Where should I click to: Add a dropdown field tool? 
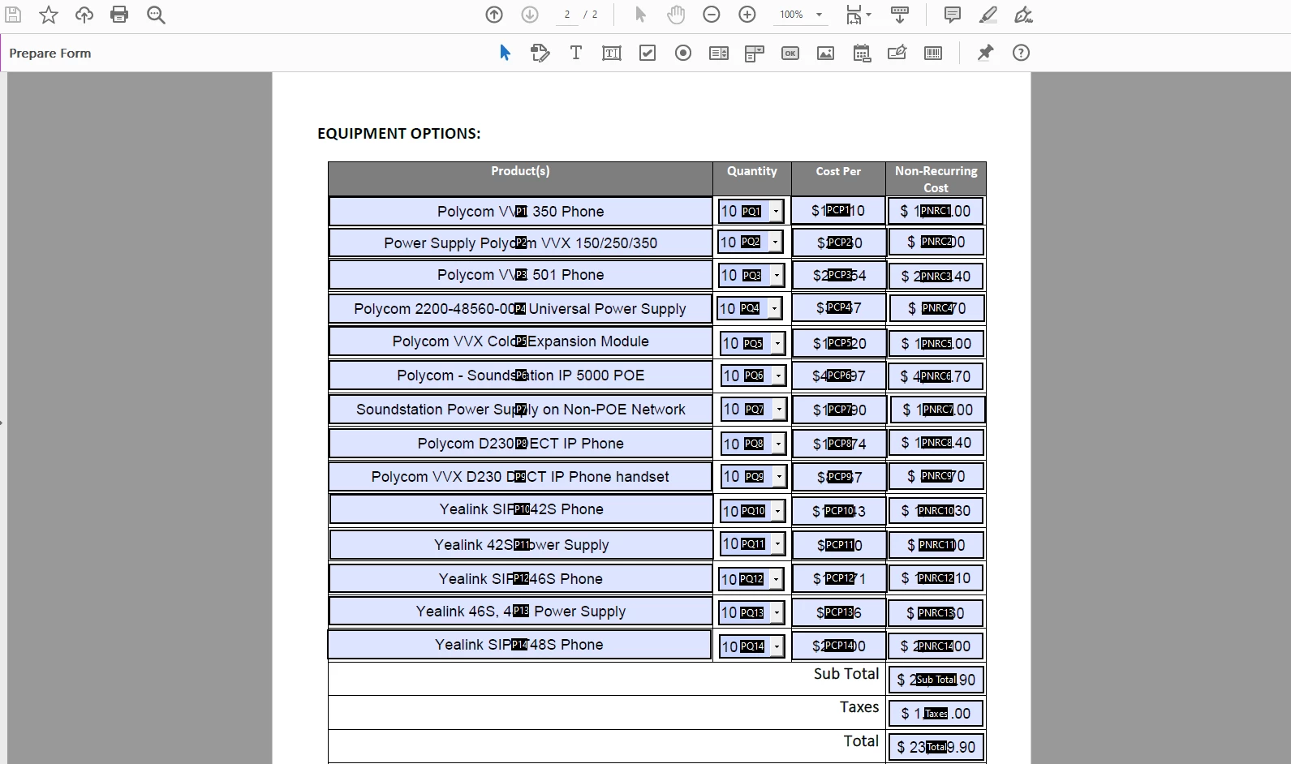[755, 53]
